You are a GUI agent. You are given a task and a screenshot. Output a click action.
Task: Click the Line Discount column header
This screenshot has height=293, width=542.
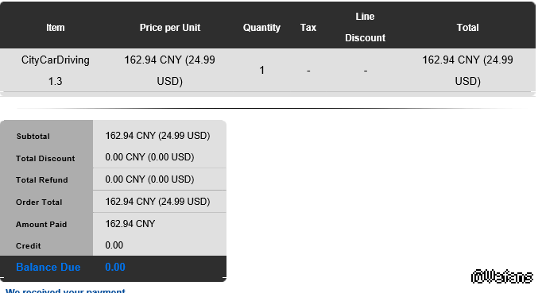(x=365, y=27)
